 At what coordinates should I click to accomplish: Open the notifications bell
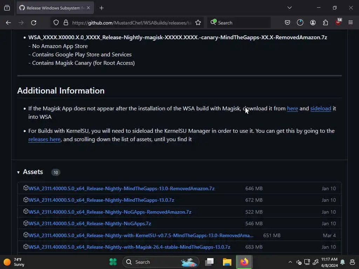click(343, 262)
